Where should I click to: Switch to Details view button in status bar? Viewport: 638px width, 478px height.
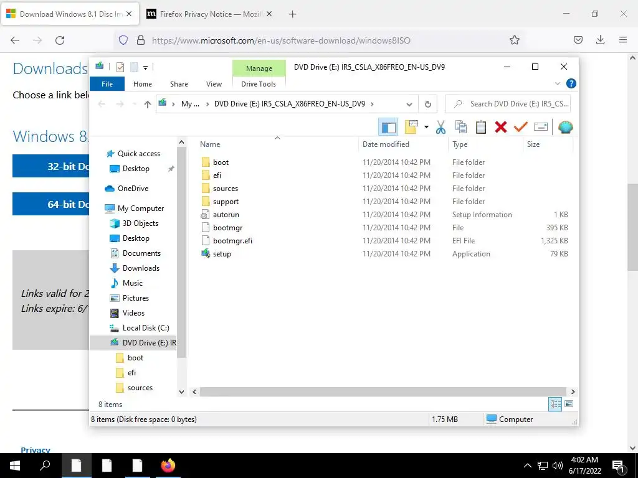click(x=555, y=404)
